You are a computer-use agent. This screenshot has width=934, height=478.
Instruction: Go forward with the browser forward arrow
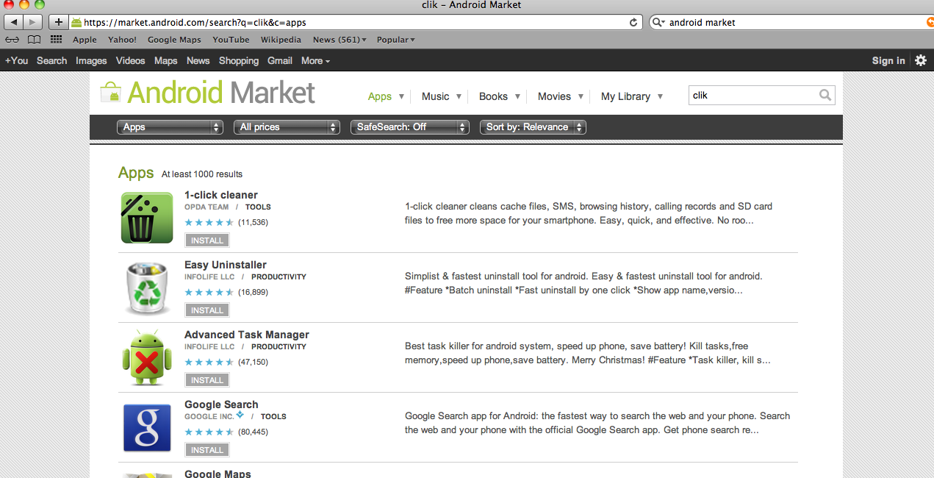tap(33, 22)
